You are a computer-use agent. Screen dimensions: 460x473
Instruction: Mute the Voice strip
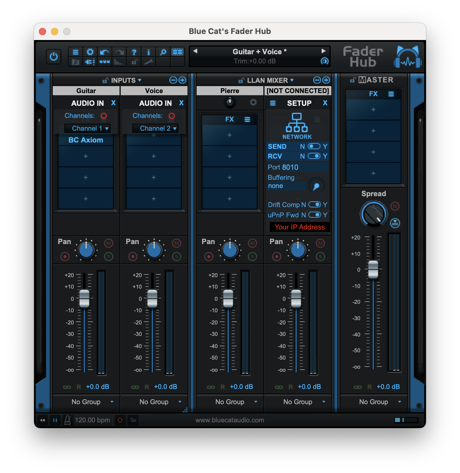point(177,243)
